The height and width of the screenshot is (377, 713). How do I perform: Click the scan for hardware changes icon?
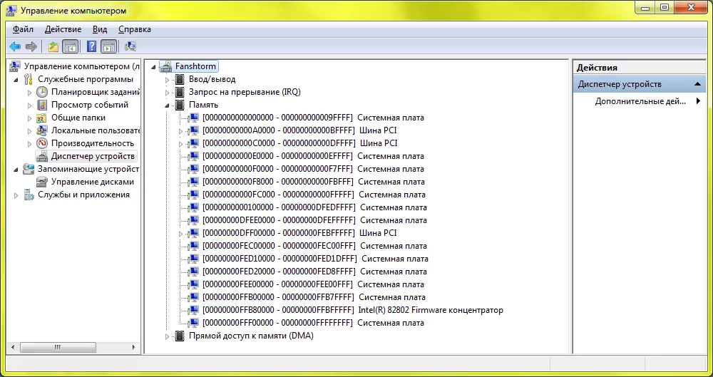click(130, 46)
